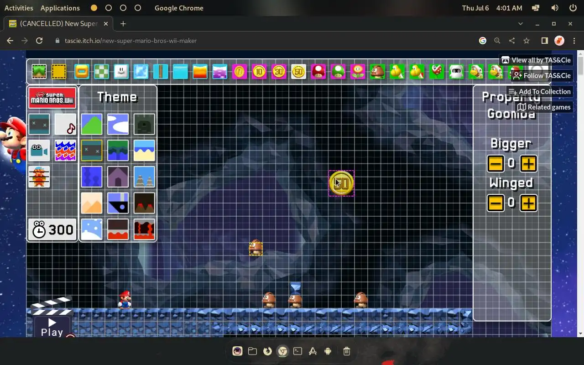Go back in Chrome

pos(10,41)
